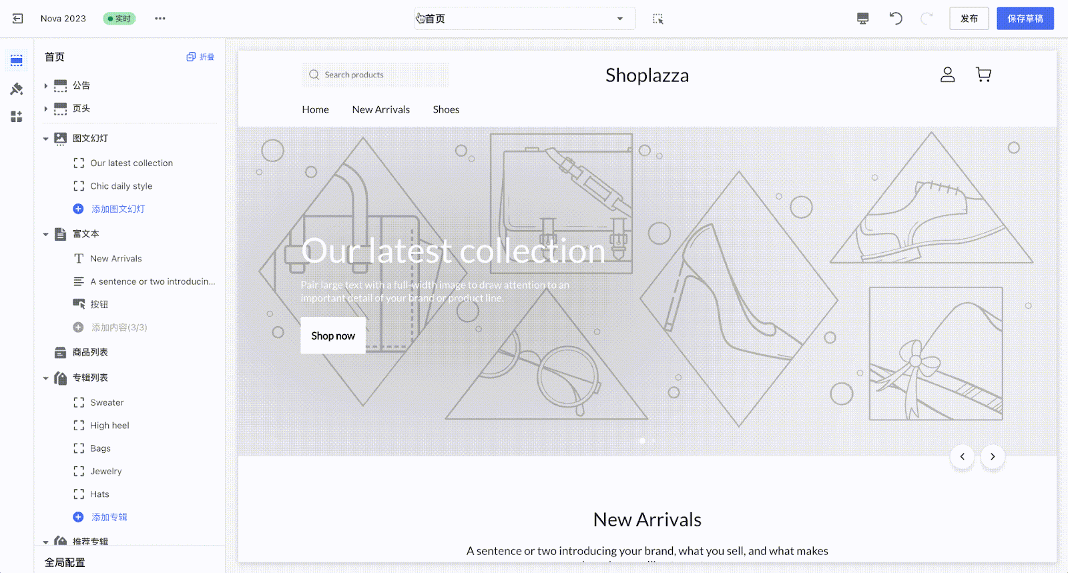The image size is (1068, 573).
Task: Click the 保存草稿 save draft button
Action: point(1025,19)
